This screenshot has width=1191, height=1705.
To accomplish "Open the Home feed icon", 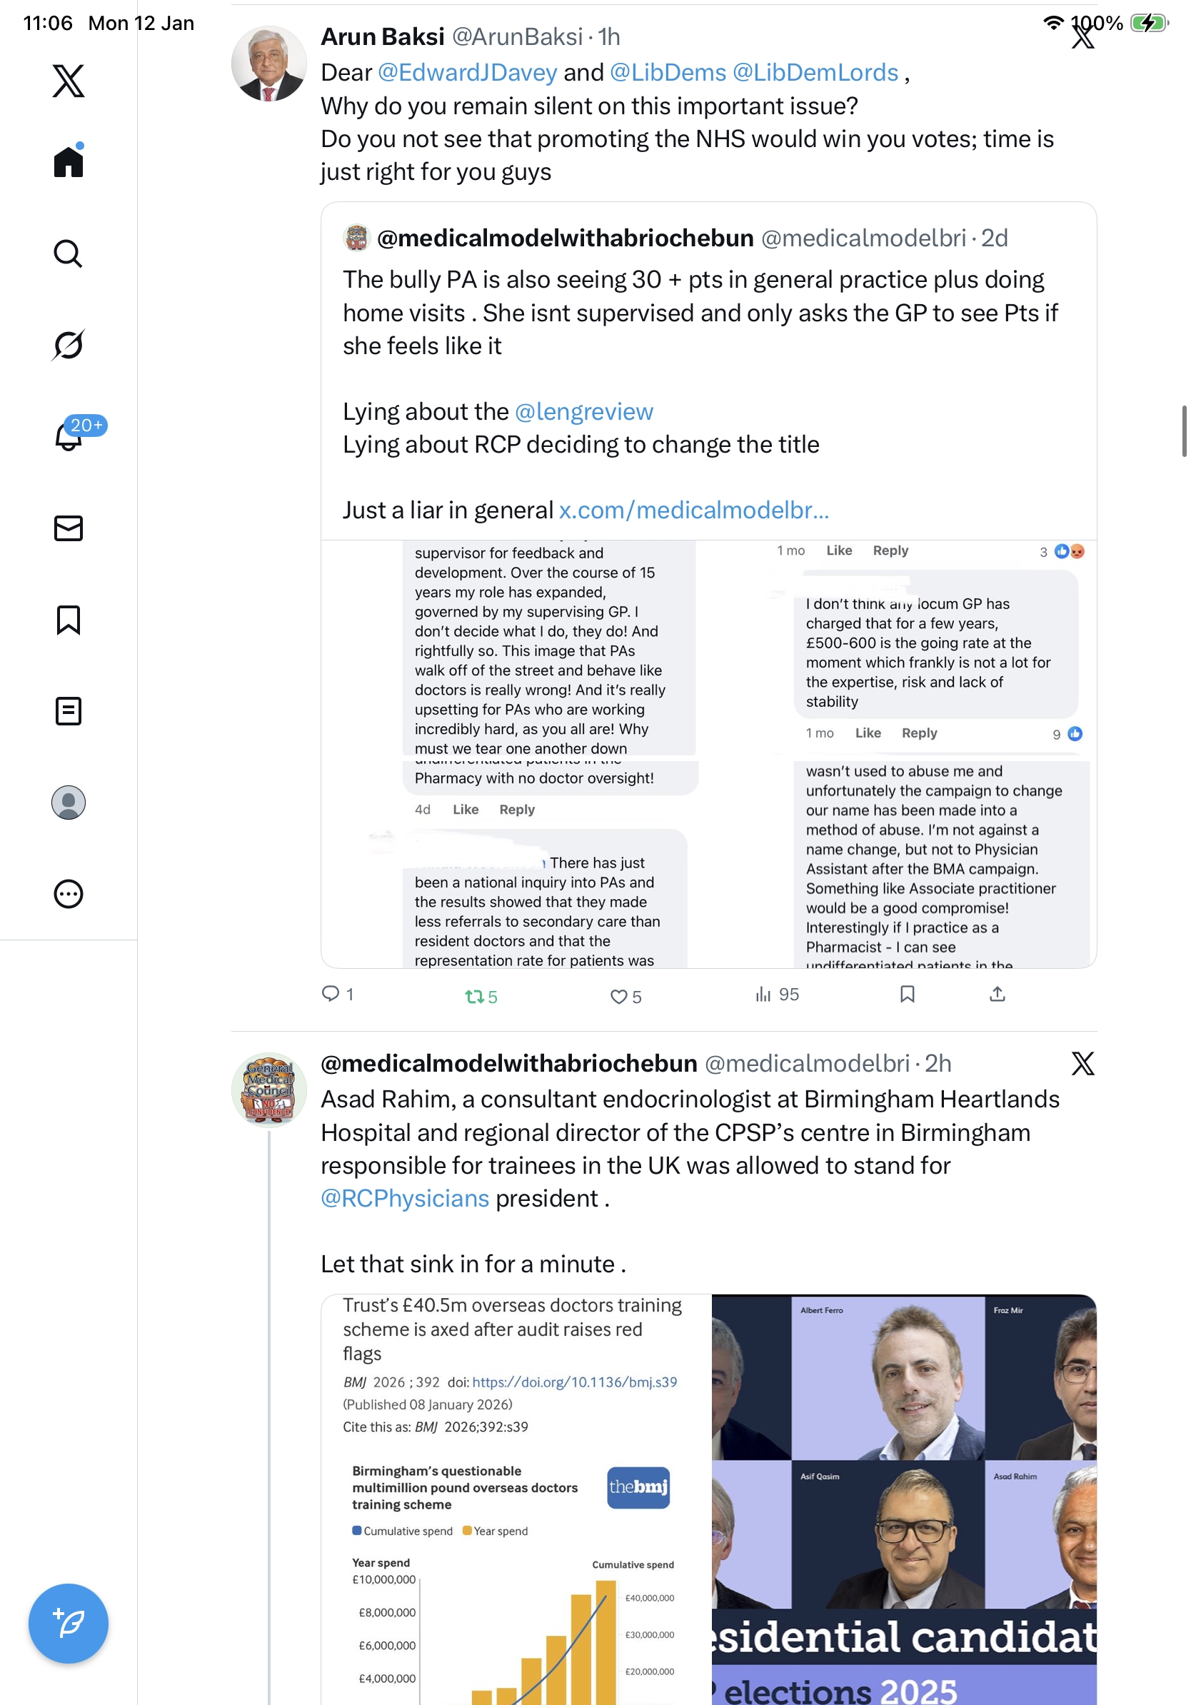I will pyautogui.click(x=69, y=162).
